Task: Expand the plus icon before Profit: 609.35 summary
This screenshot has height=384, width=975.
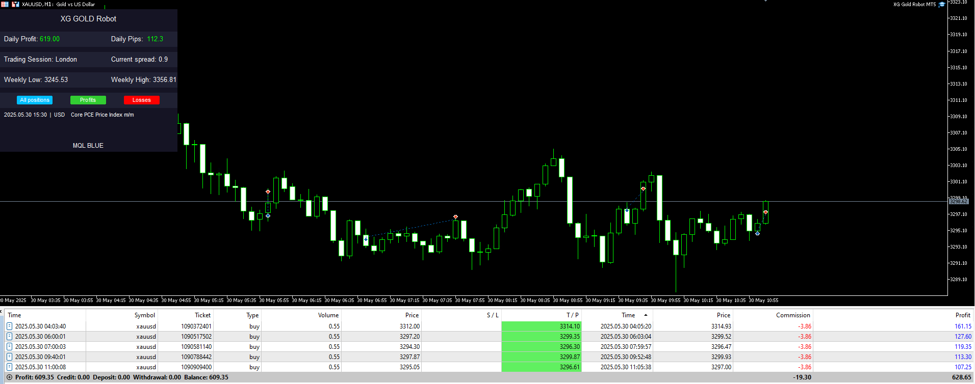Action: 9,377
